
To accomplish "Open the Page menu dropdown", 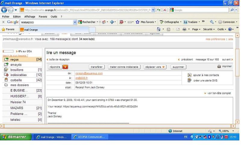I will pos(196,29).
